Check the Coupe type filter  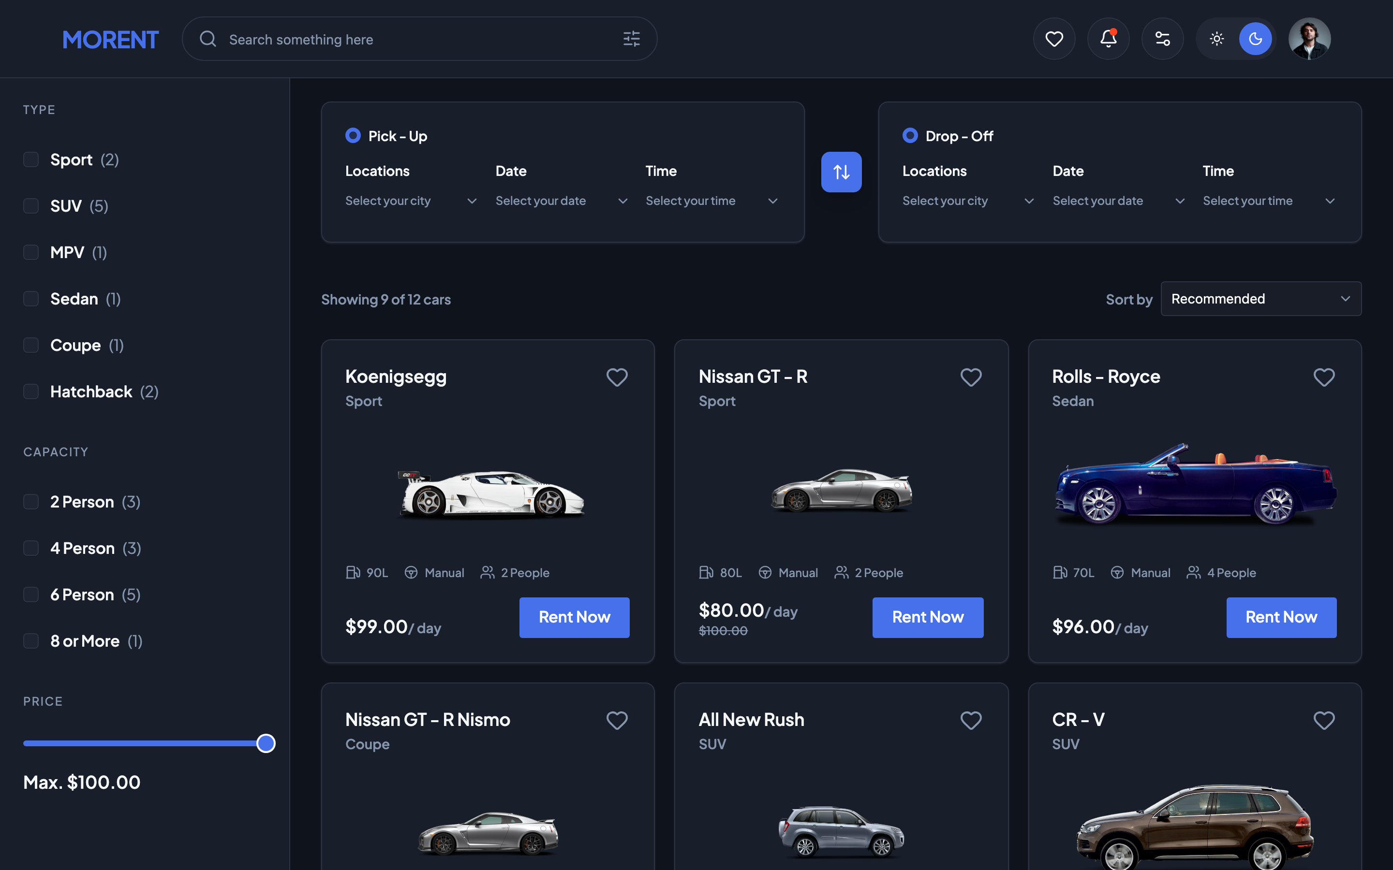[x=31, y=345]
